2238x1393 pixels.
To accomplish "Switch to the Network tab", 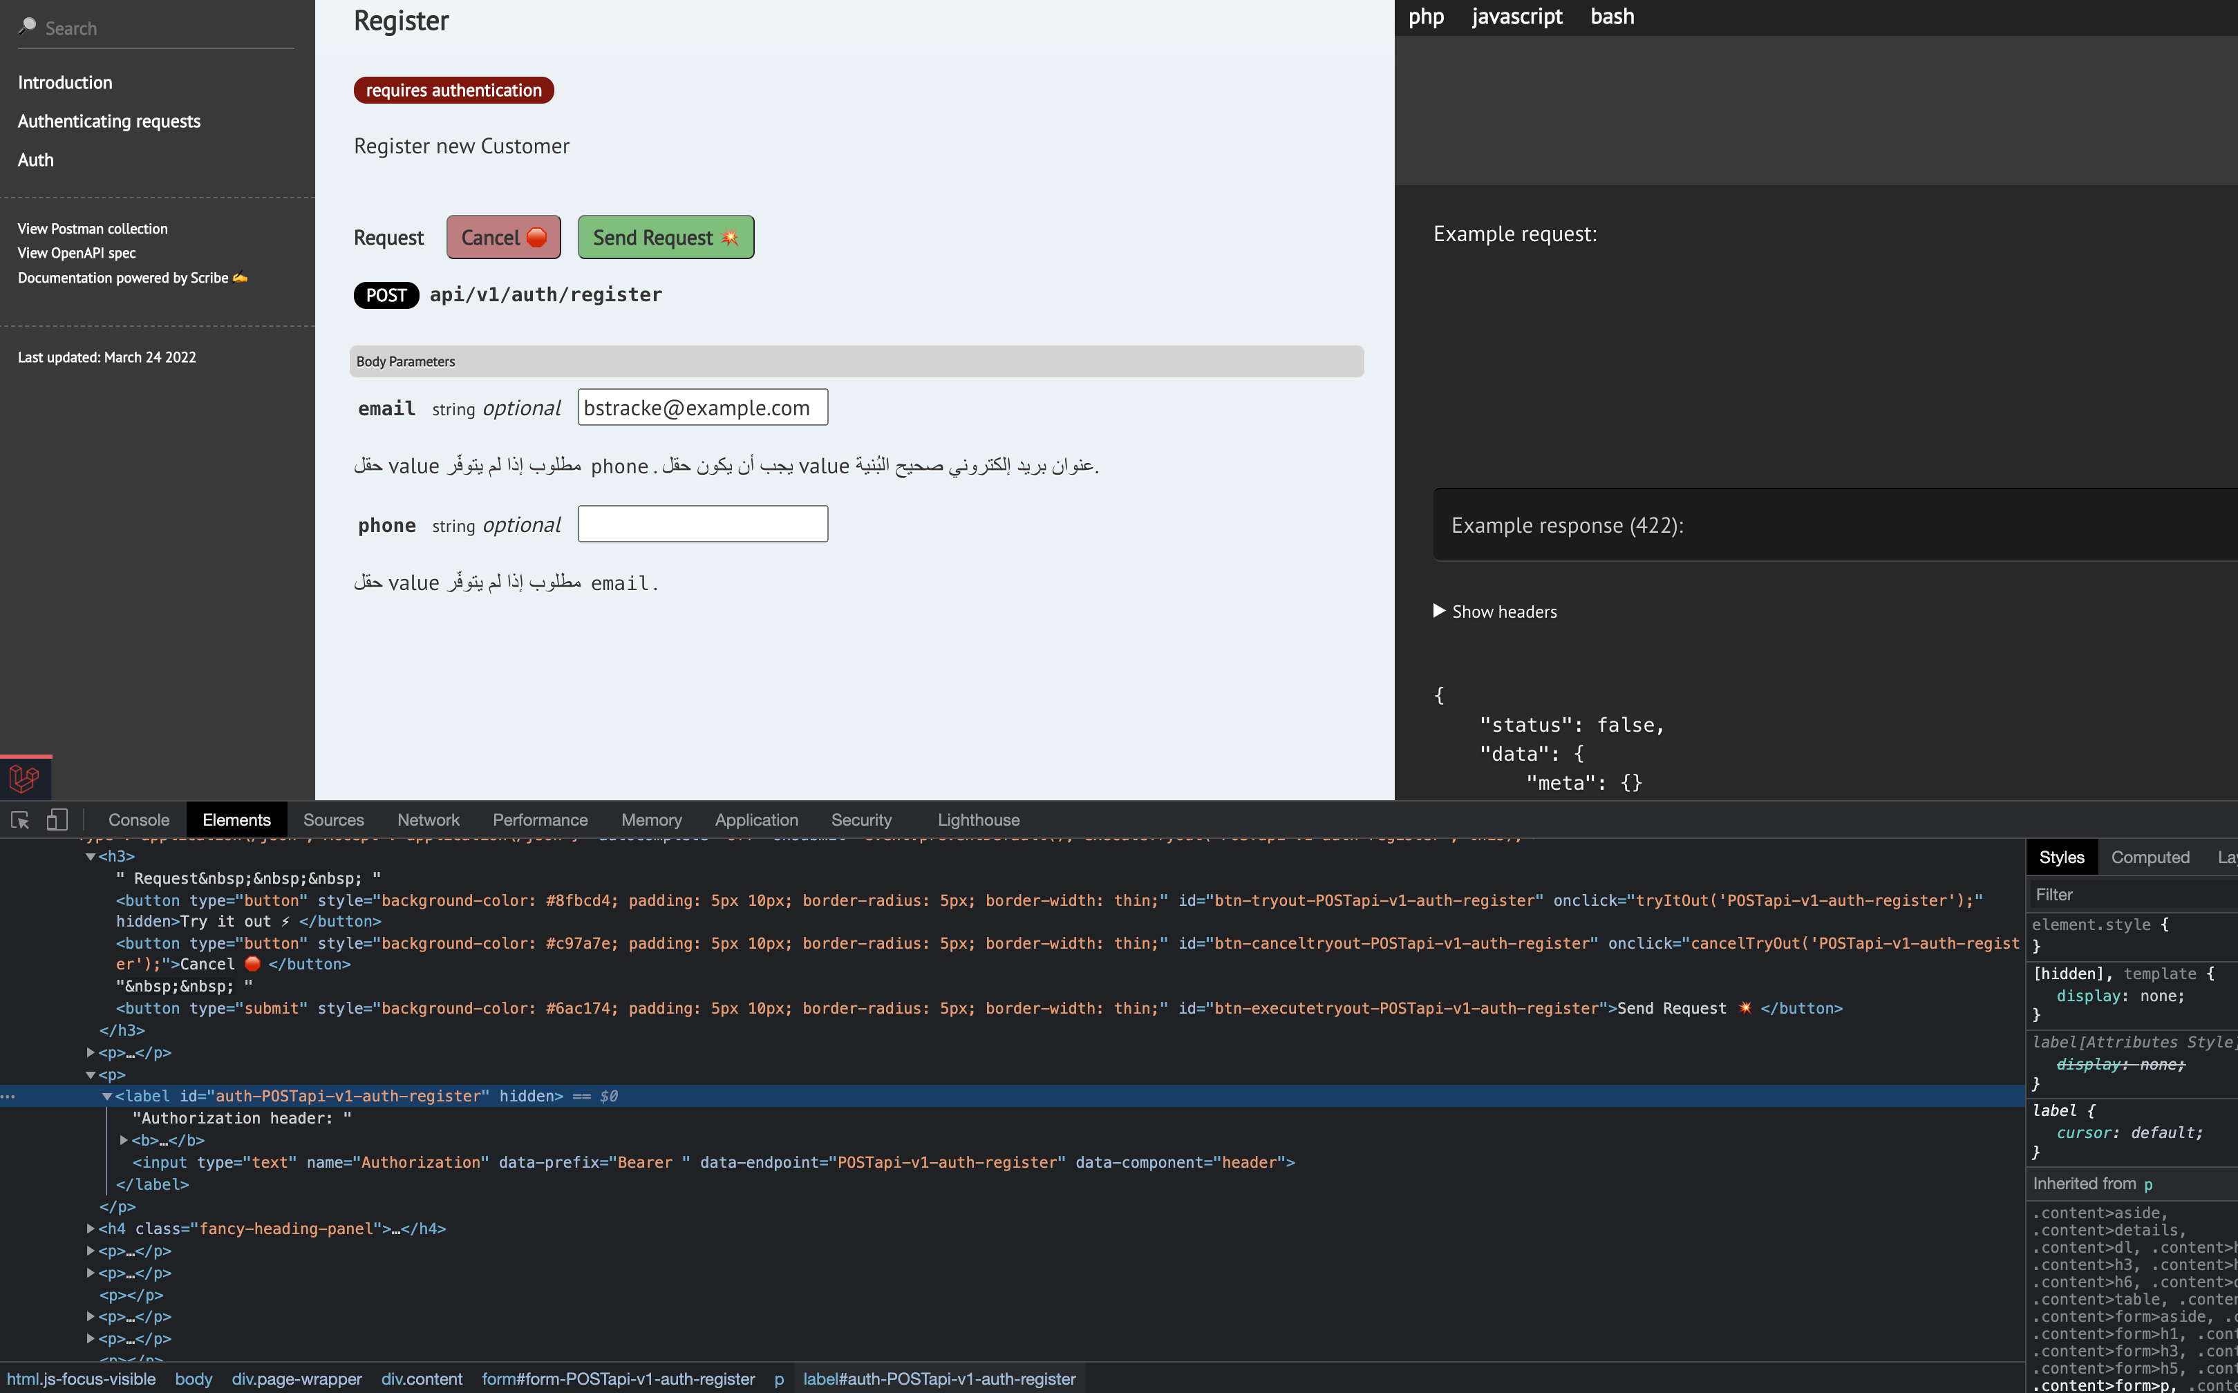I will click(429, 819).
